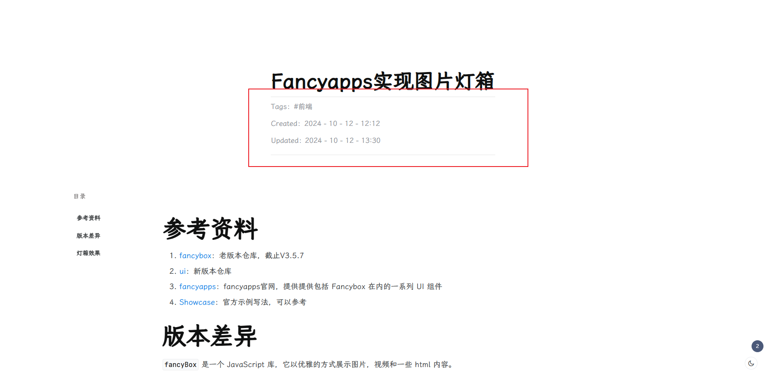Viewport: 766px width, 378px height.
Task: Select the Created date 2024 - 10 - 12 - 12:12
Action: (342, 123)
